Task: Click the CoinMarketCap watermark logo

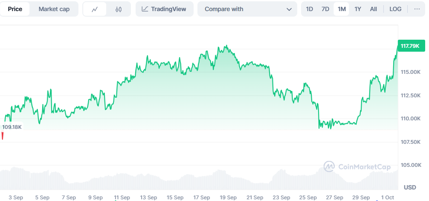Action: (x=329, y=166)
